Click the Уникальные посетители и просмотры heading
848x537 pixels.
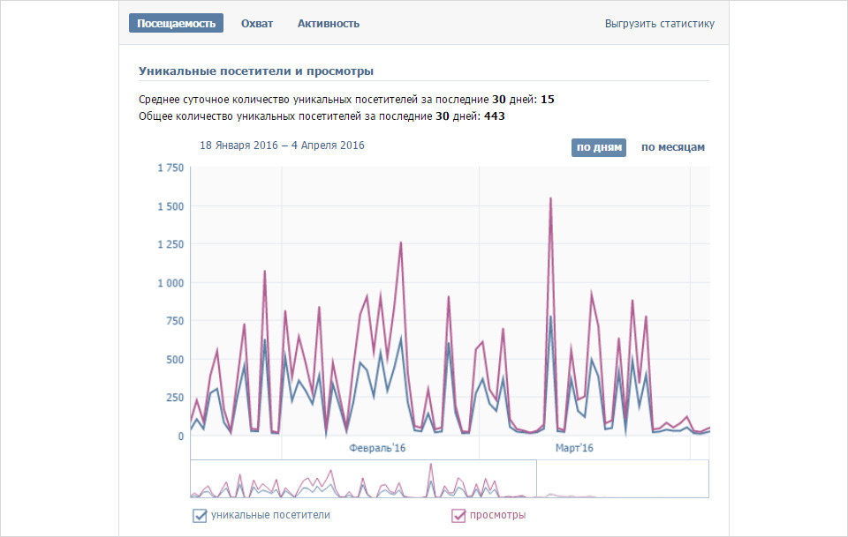point(256,71)
